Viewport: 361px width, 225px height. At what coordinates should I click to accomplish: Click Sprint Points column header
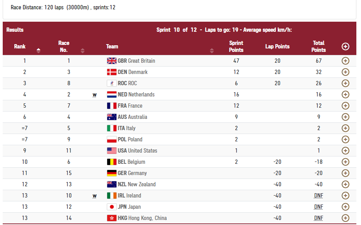click(236, 46)
